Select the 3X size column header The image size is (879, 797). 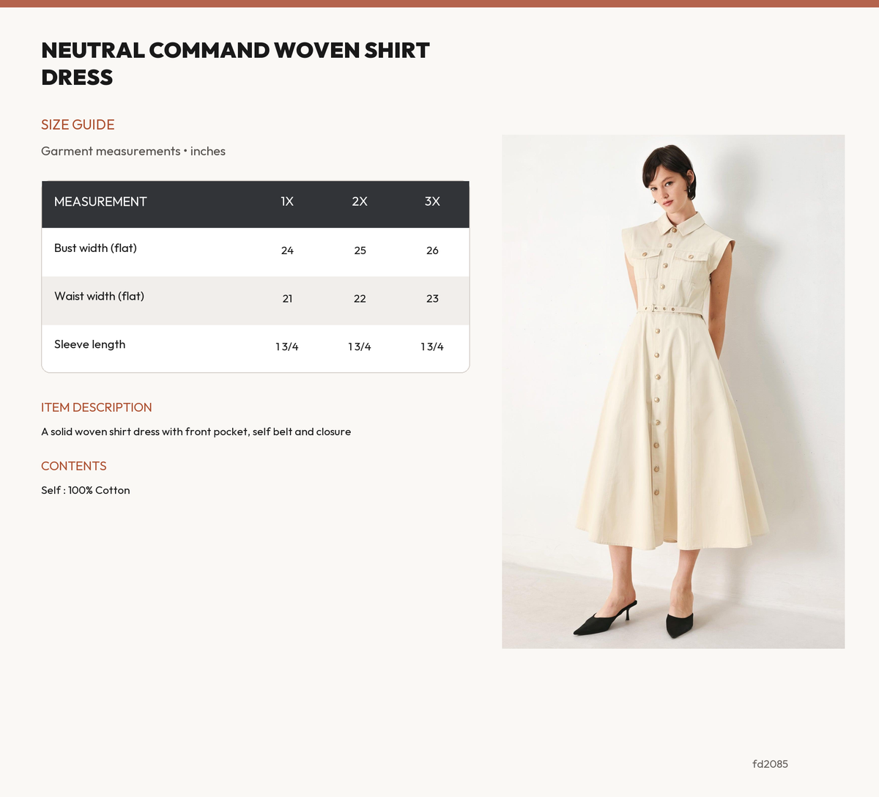pos(432,201)
